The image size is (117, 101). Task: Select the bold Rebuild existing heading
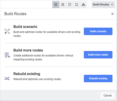(x=27, y=74)
